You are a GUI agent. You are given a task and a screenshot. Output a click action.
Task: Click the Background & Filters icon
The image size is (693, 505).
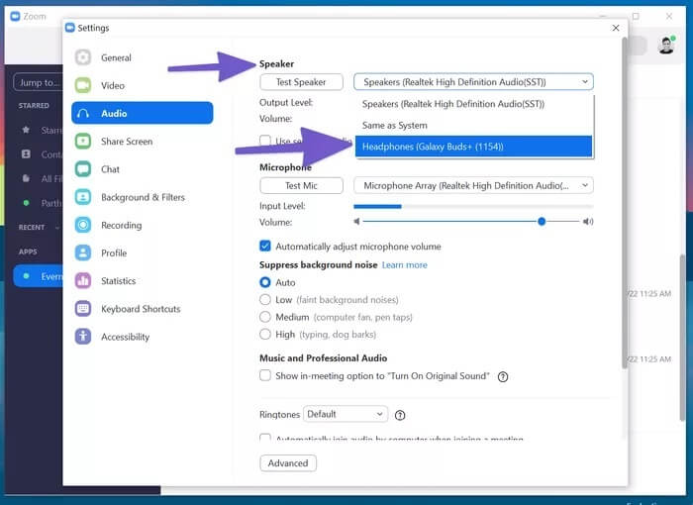[x=82, y=197]
